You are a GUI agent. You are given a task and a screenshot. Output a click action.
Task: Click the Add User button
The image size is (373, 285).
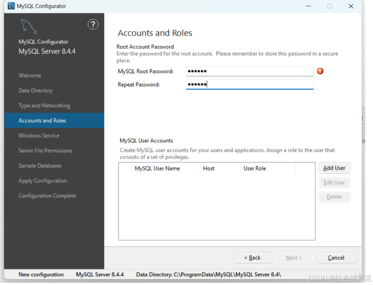(x=334, y=168)
